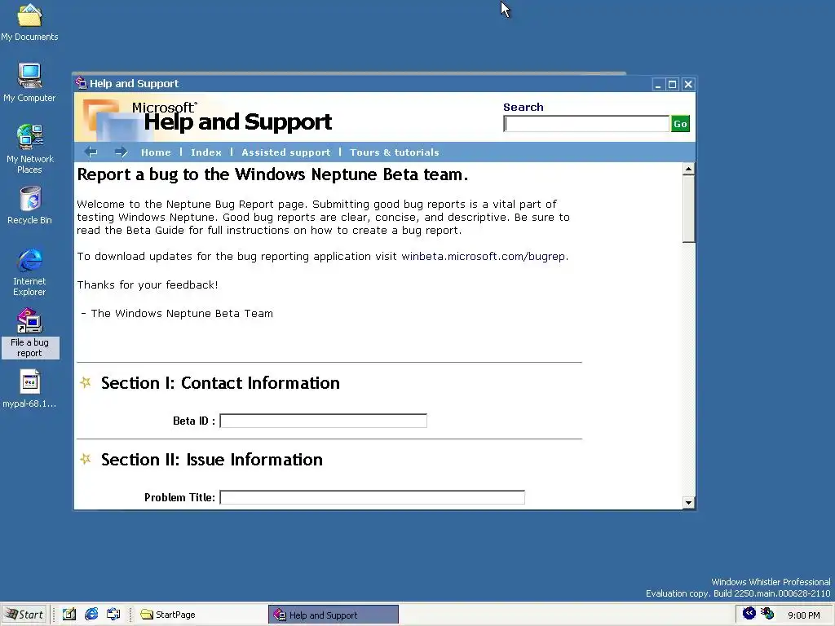Close the Help and Support window
The height and width of the screenshot is (626, 835).
(x=688, y=85)
